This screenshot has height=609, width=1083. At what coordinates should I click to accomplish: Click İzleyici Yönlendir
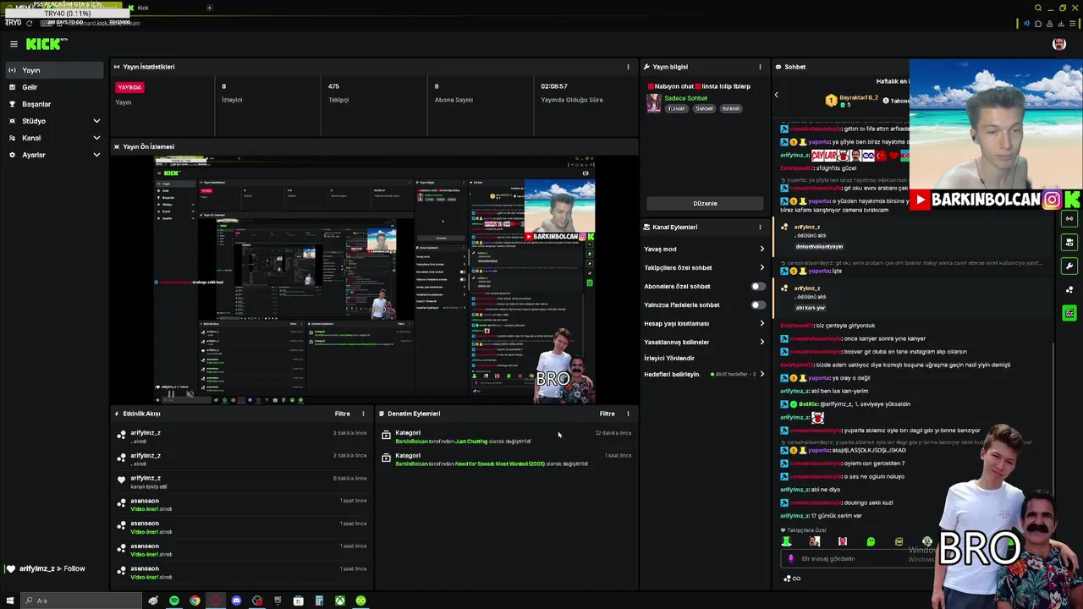click(x=669, y=359)
